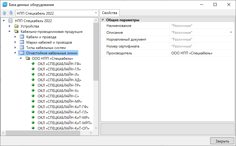This screenshot has width=236, height=146.
Task: Click the green dot of ОКЛ «СПЕЦКАБЛАЙН-ГЛ»
Action: tap(33, 69)
